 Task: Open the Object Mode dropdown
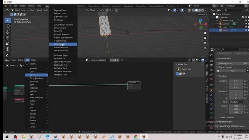pyautogui.click(x=19, y=10)
